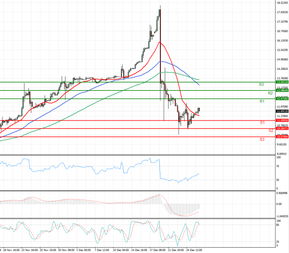289x253 pixels.
Task: Click the MACD 0.00 zero level value
Action: point(279,204)
